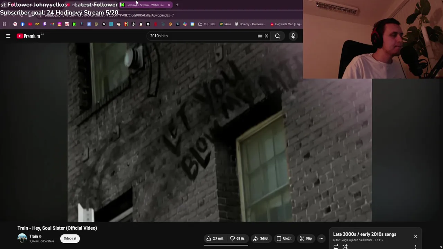The image size is (443, 249).
Task: Go to YouTube Premium home logo
Action: coord(28,36)
